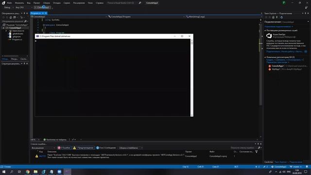Viewport: 311px width, 175px height.
Task: Open the build and IntelliSense dropdown
Action: click(x=131, y=148)
